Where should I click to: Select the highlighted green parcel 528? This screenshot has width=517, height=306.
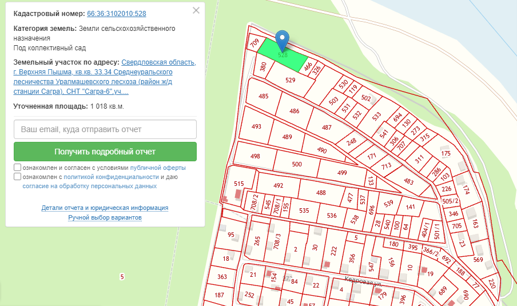[283, 55]
